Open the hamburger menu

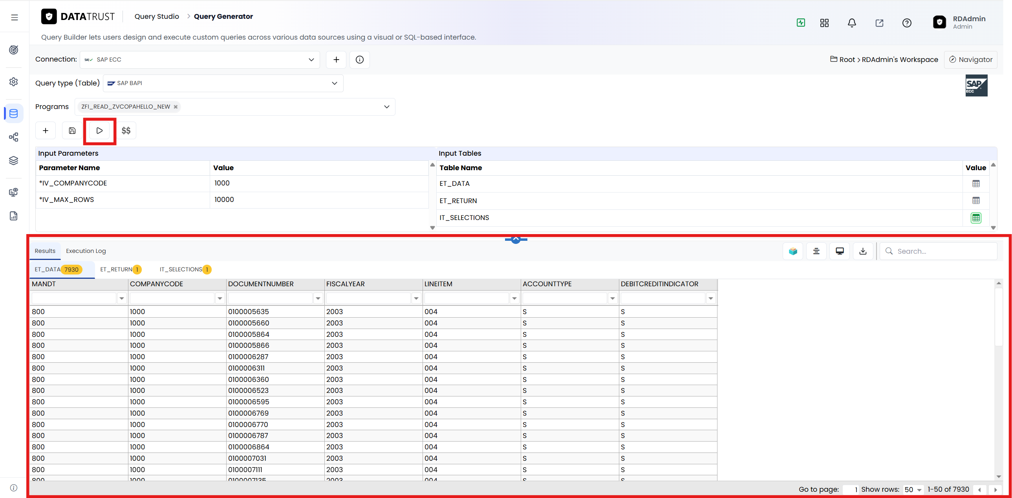click(x=15, y=17)
